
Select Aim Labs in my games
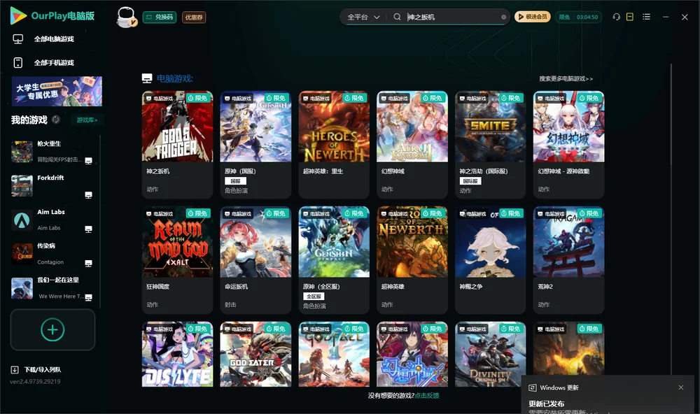[52, 220]
